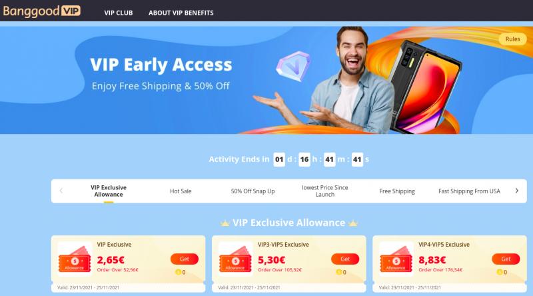Select lowest Price Since Launch tab
Viewport: 533px width, 296px height.
325,191
